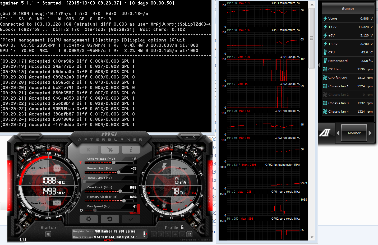Image resolution: width=378 pixels, height=245 pixels.
Task: Click the Vcore value 0.888 V
Action: (366, 19)
